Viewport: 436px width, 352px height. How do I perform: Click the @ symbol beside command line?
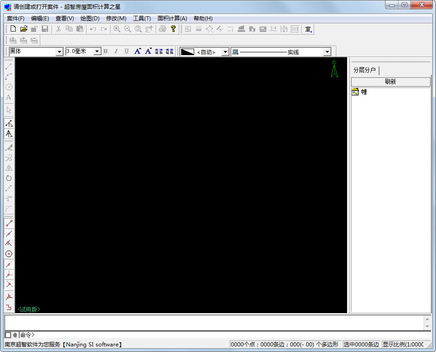coord(15,335)
